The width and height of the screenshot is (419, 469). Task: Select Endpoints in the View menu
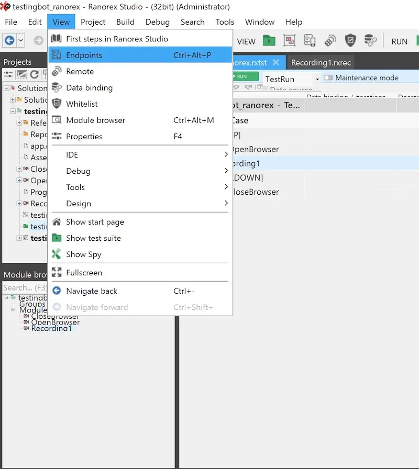pyautogui.click(x=140, y=55)
